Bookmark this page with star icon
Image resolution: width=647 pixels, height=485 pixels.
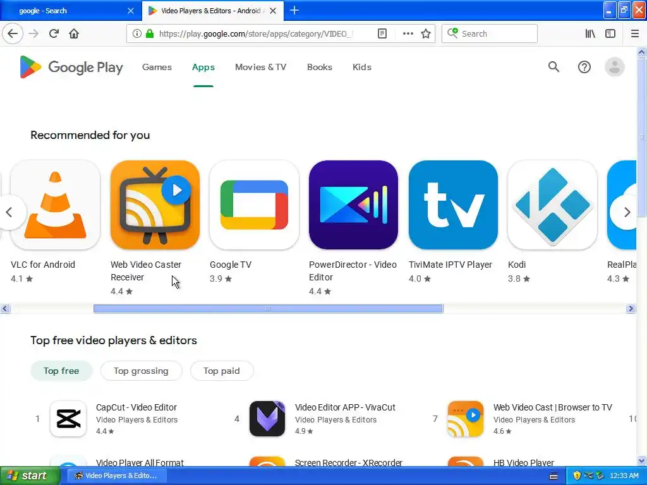426,33
